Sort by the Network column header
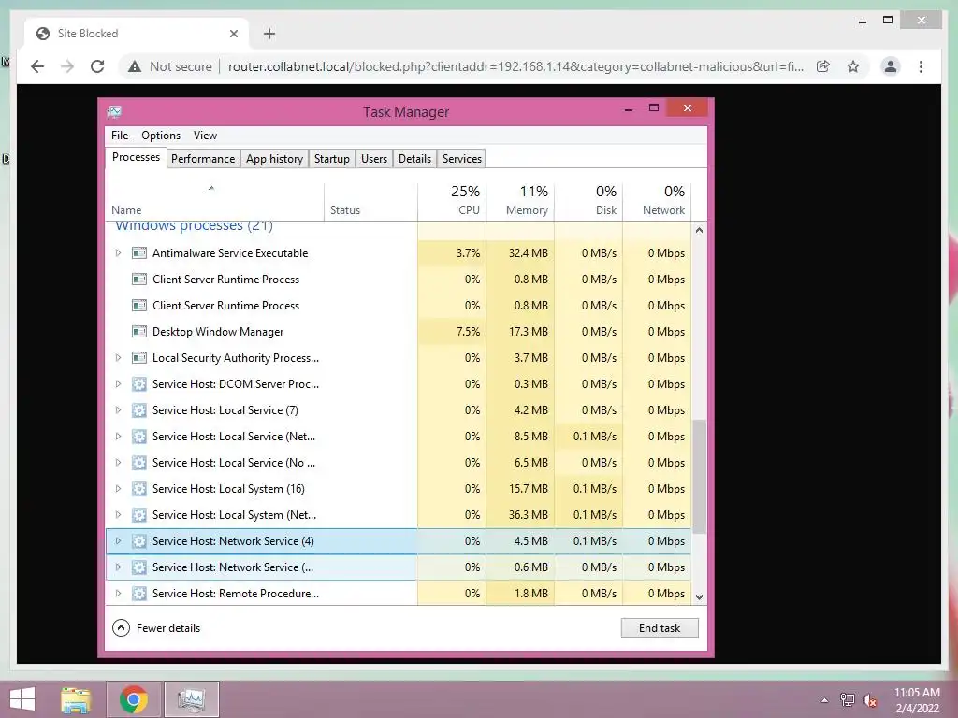Viewport: 958px width, 718px height. pos(658,201)
